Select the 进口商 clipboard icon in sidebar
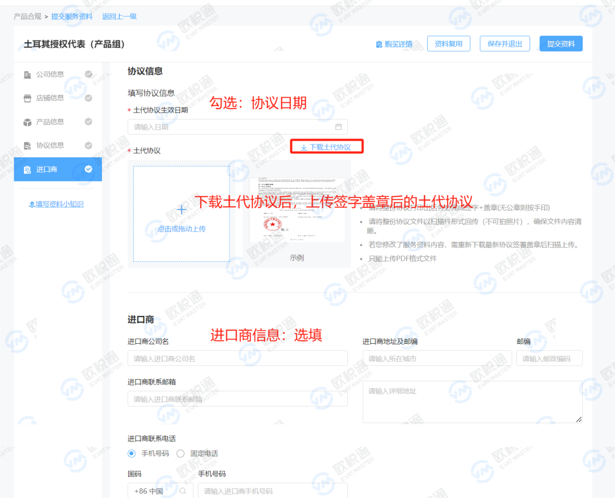This screenshot has width=615, height=498. pyautogui.click(x=27, y=169)
